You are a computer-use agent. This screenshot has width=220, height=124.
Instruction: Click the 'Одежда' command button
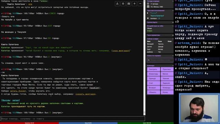coord(154,79)
